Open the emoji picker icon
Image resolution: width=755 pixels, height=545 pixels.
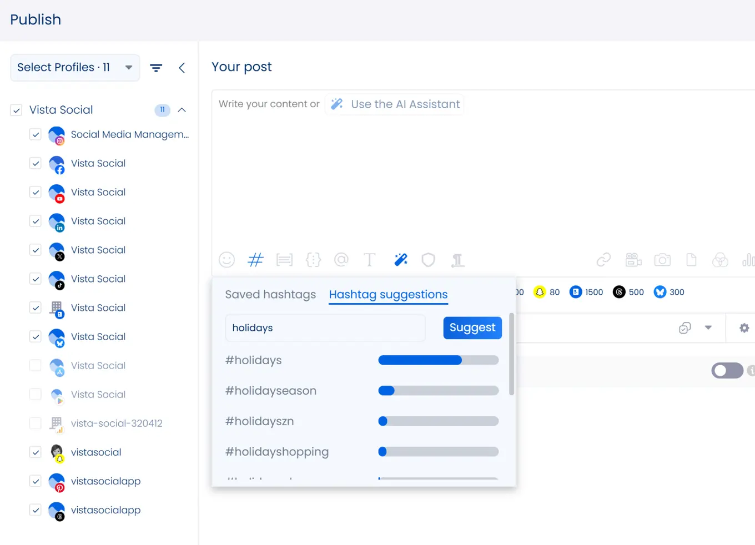click(226, 260)
